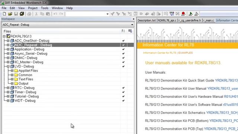Click the Print icon
The height and width of the screenshot is (134, 238).
point(29,14)
